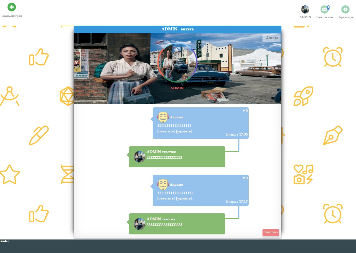Reply to the message posted at 17:36
Image resolution: width=356 pixels, height=253 pixels.
coord(166,131)
